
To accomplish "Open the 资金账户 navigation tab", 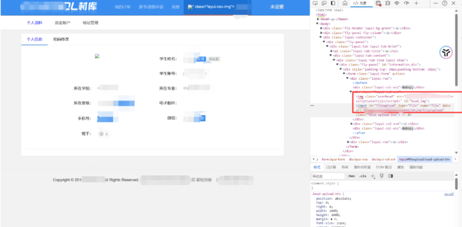I will pyautogui.click(x=62, y=23).
